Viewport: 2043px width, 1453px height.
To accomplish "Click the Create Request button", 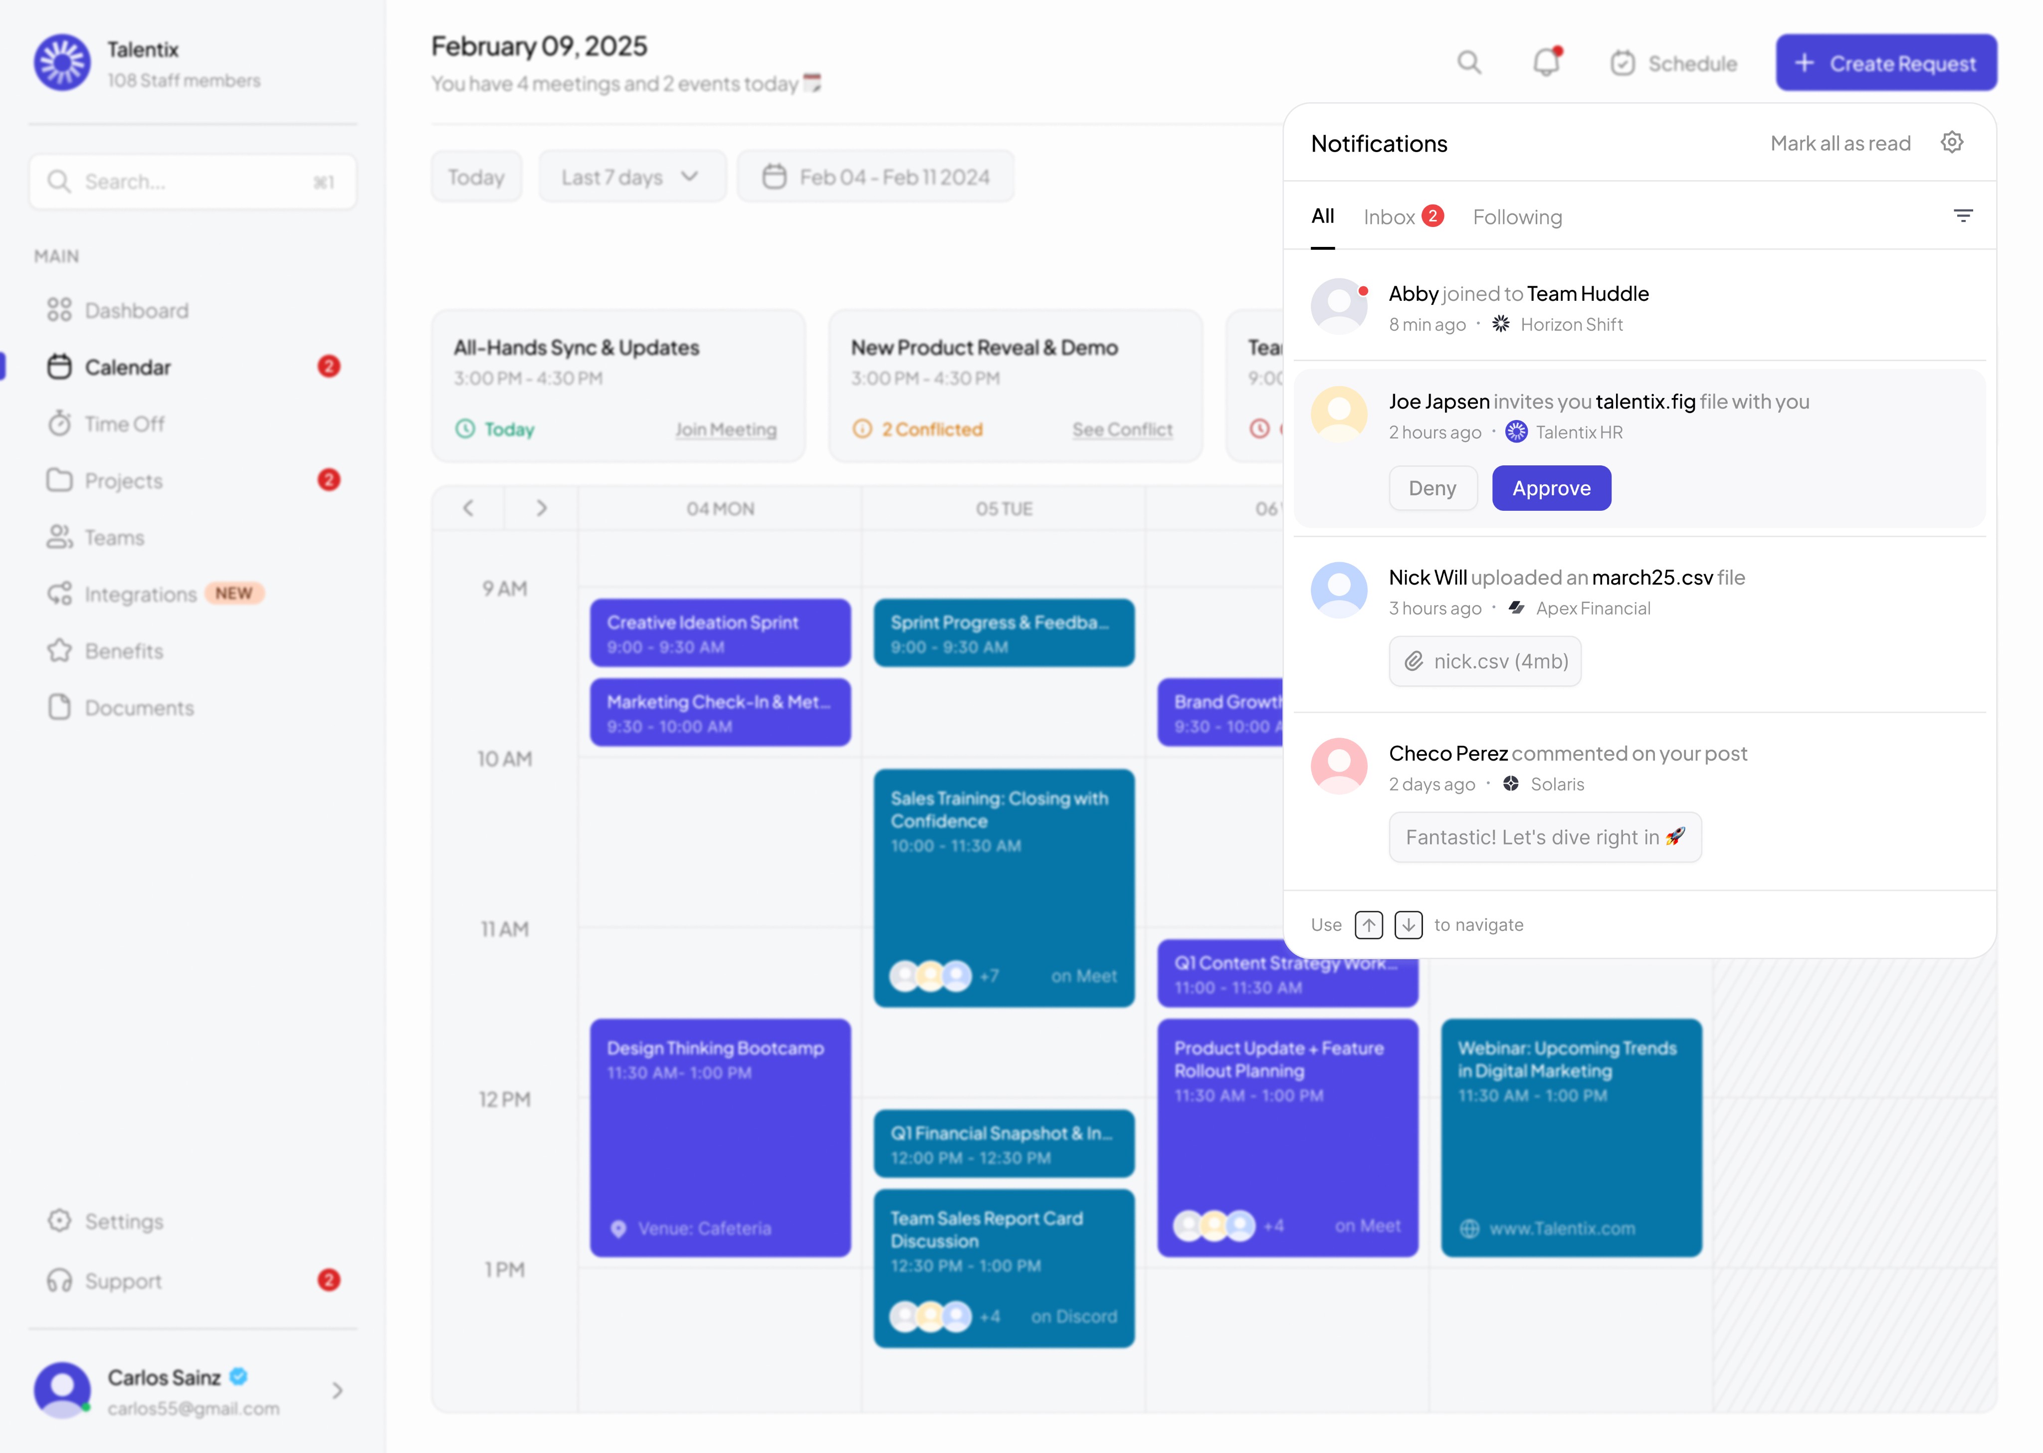I will coord(1885,63).
